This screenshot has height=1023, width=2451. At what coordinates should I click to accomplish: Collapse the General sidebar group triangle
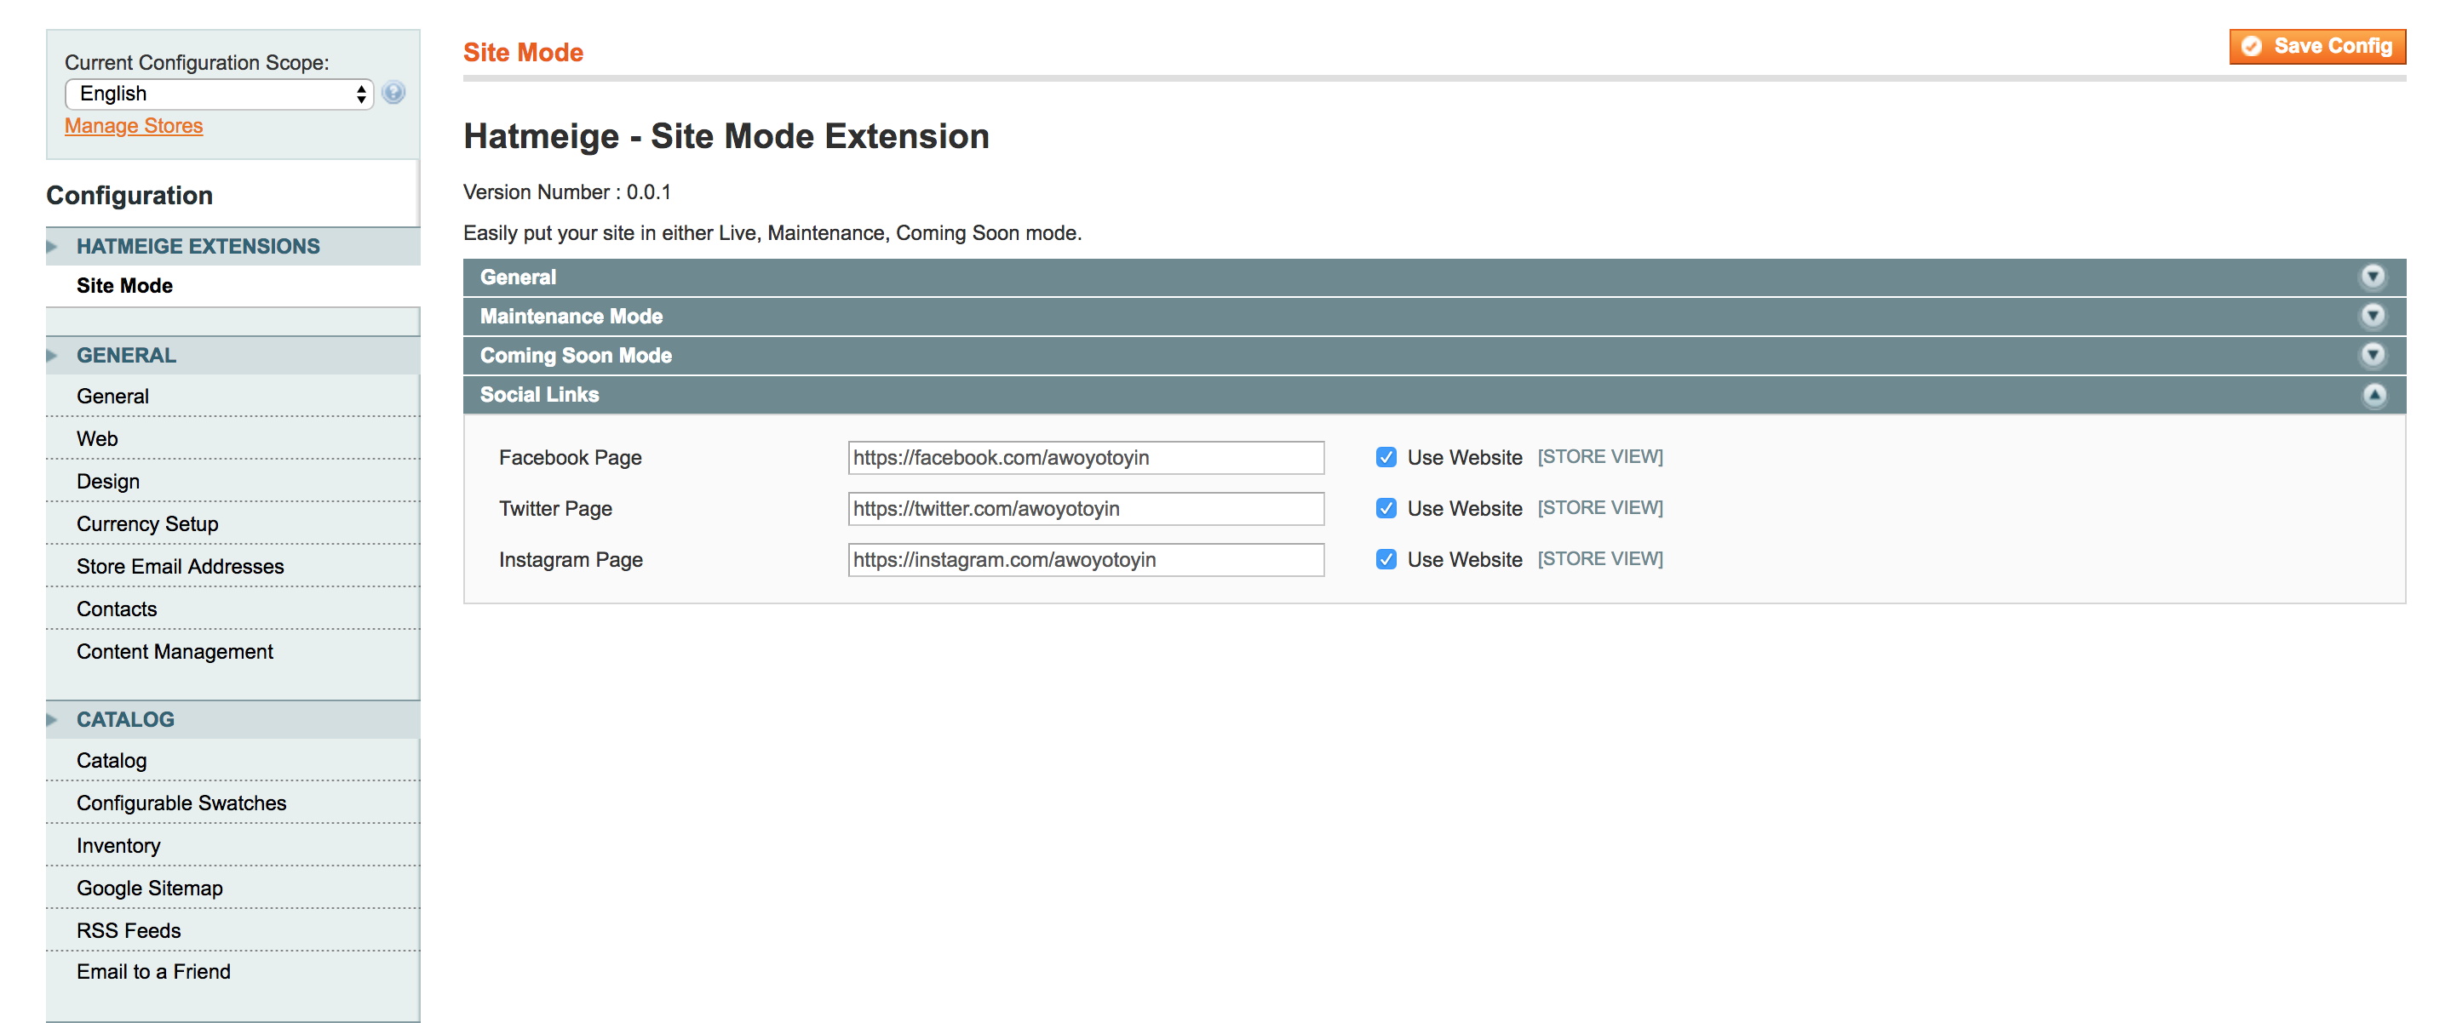[52, 356]
